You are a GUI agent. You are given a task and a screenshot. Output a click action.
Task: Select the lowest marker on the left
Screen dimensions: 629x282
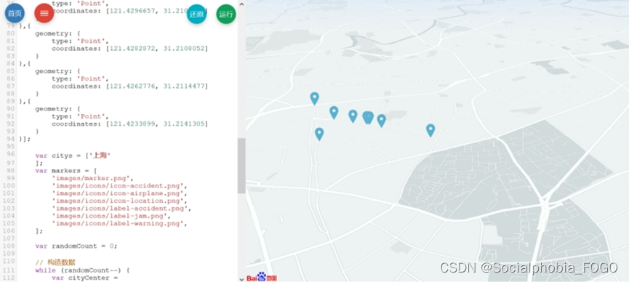[319, 134]
